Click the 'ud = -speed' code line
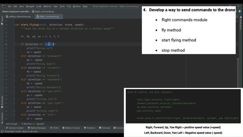This screenshot has height=137, width=243. (34, 60)
